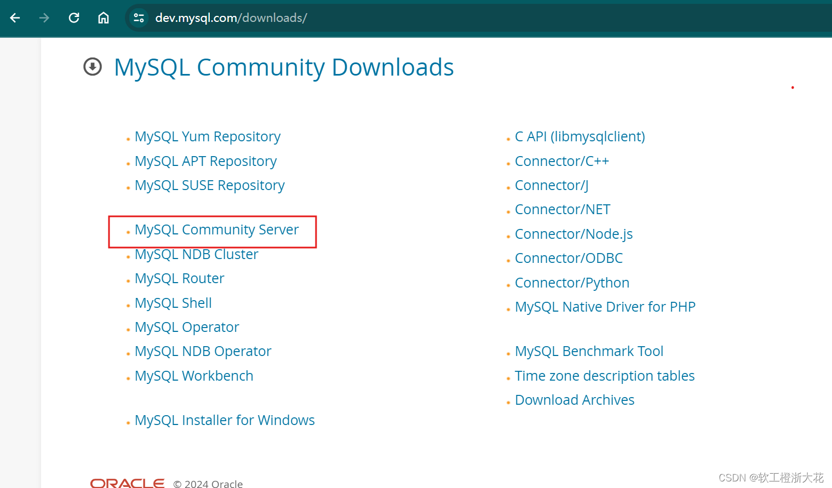Screen dimensions: 832x488
Task: Click the browser forward arrow
Action: click(44, 18)
